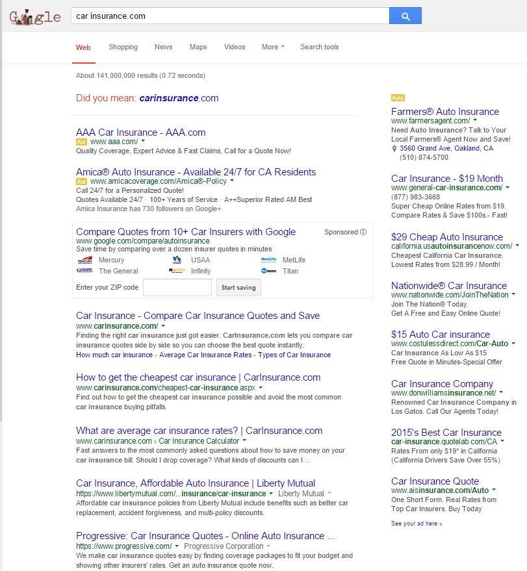This screenshot has height=571, width=527.
Task: Open Compare Quotes from 10+ Car Insurers link
Action: pos(186,232)
